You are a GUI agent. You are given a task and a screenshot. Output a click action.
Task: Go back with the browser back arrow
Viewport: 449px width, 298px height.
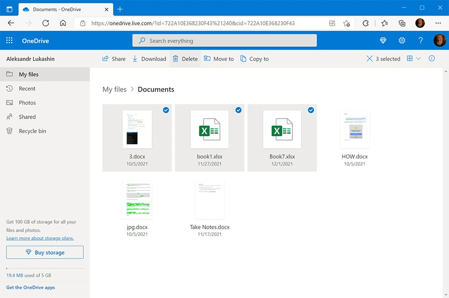(x=11, y=23)
